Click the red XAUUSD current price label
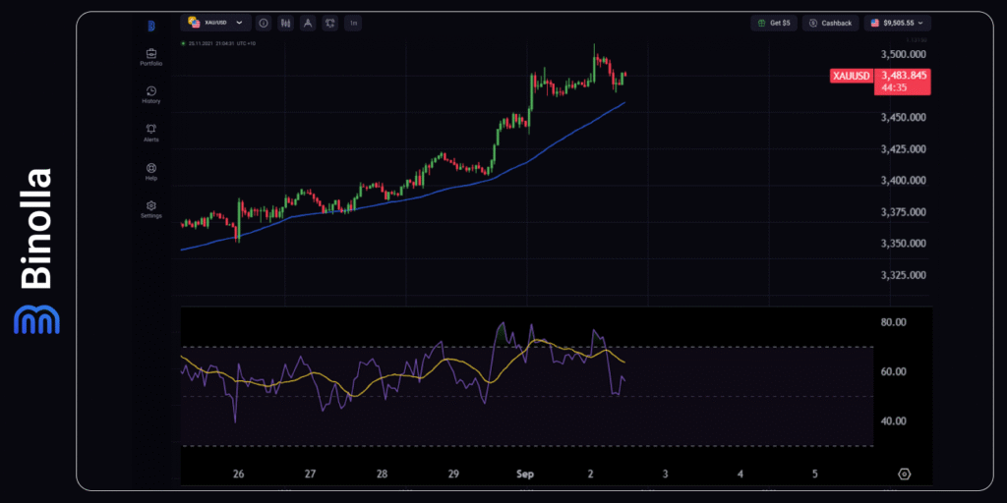The height and width of the screenshot is (503, 1007). point(881,81)
